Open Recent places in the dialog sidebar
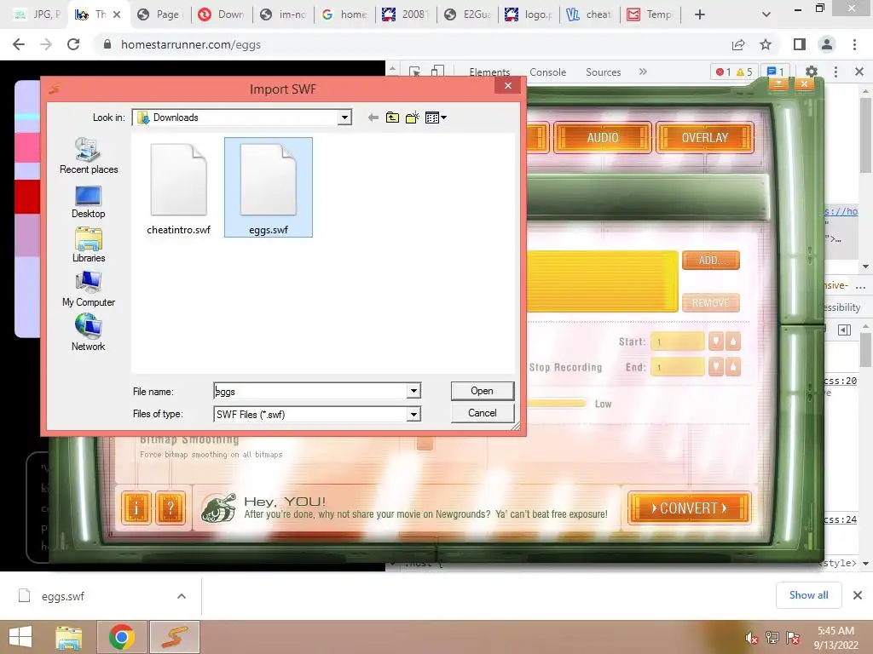The width and height of the screenshot is (873, 654). [89, 156]
